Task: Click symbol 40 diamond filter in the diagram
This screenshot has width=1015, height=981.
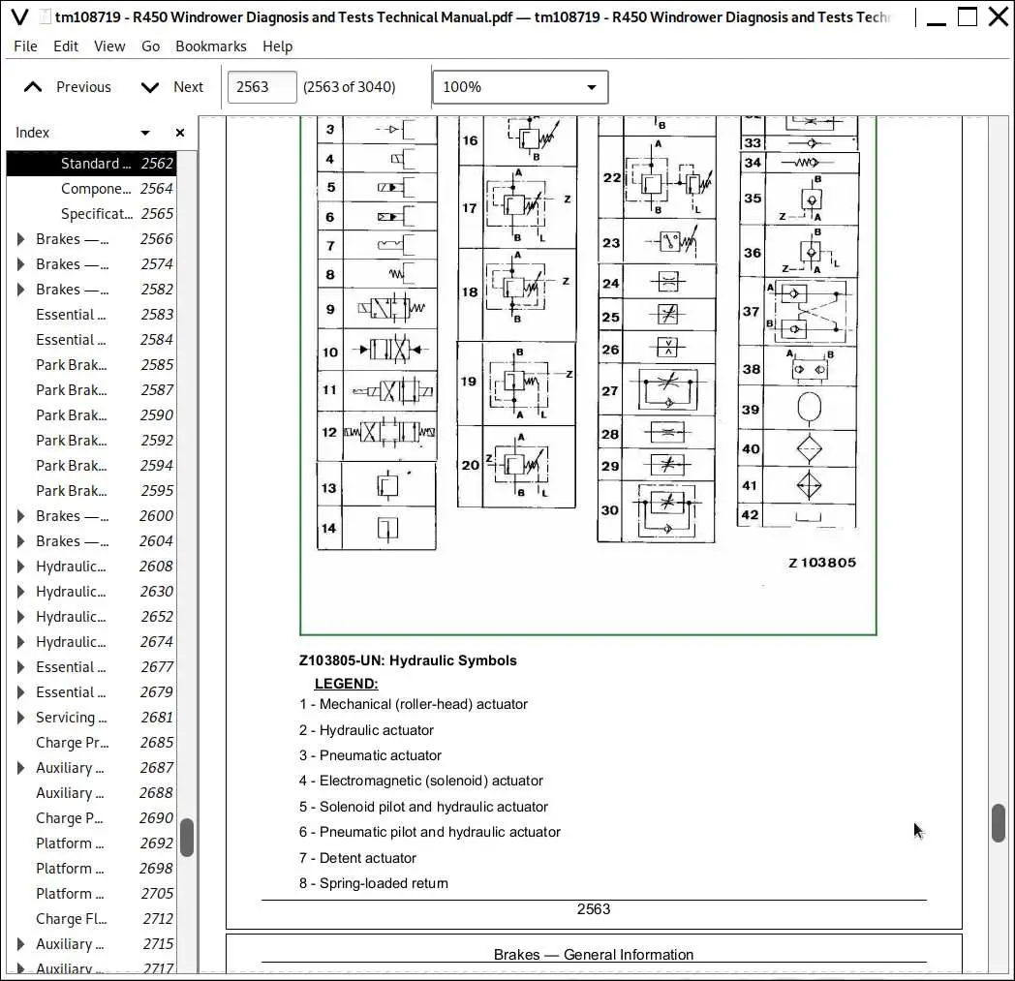Action: tap(809, 449)
